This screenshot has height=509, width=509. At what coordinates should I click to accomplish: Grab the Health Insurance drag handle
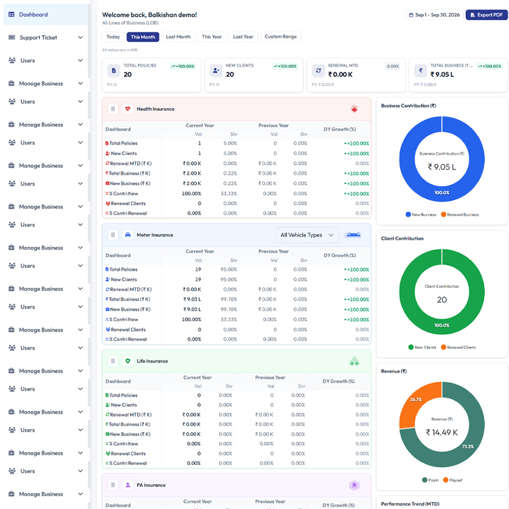click(113, 109)
